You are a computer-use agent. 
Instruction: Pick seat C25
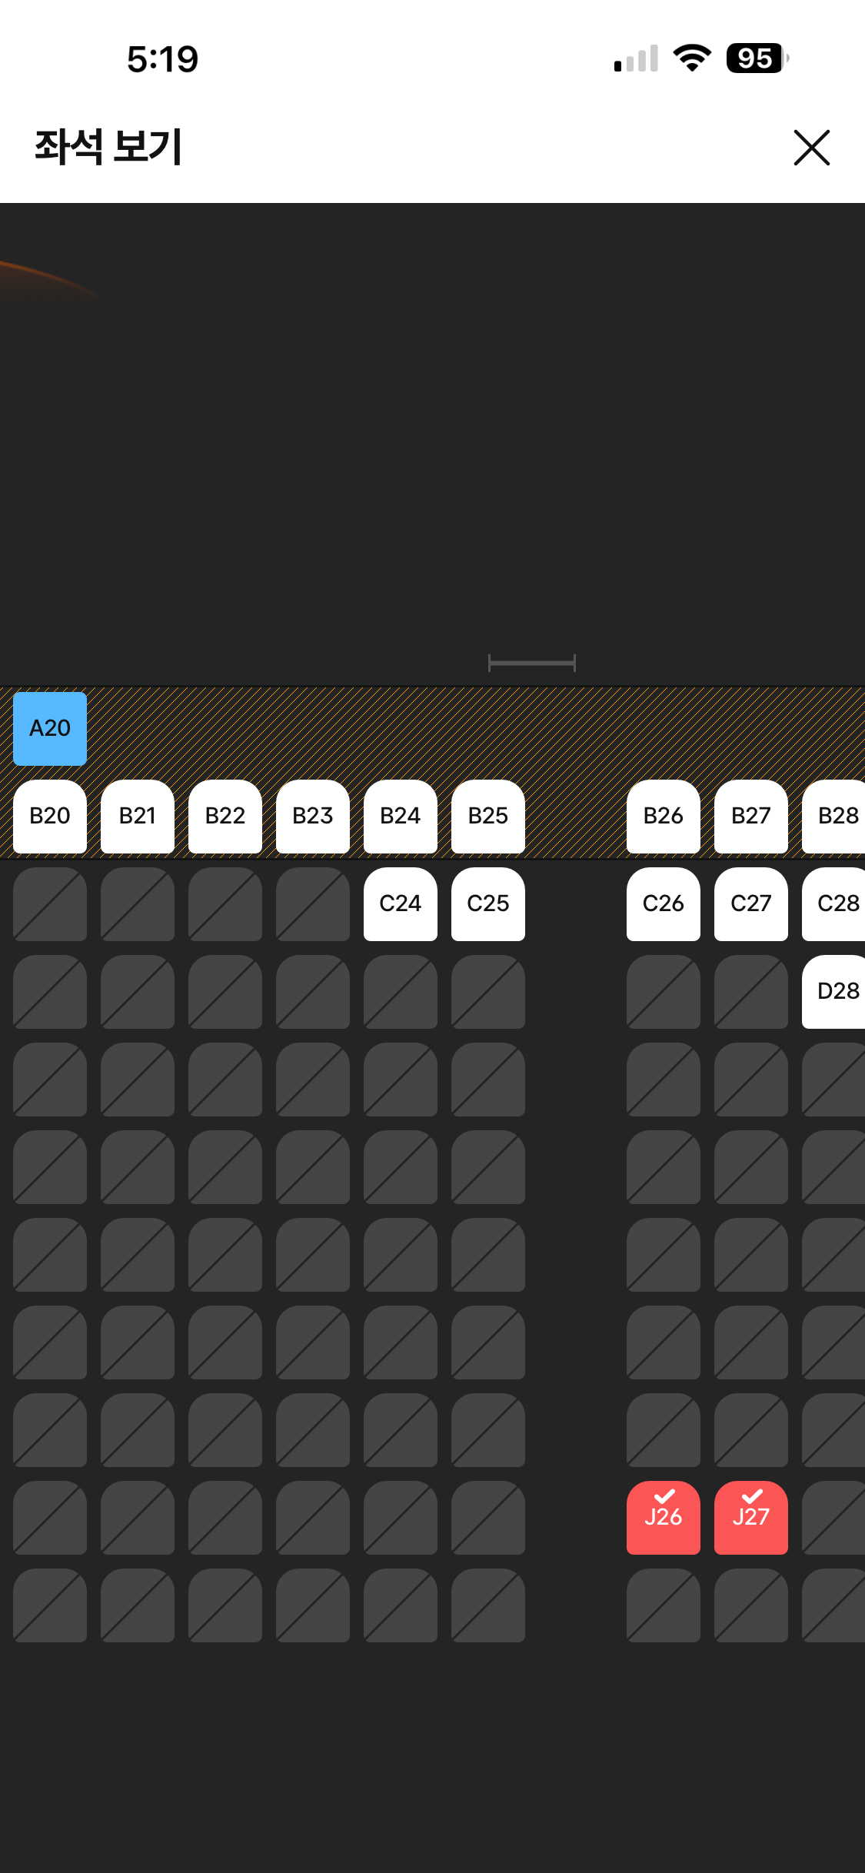(x=488, y=903)
